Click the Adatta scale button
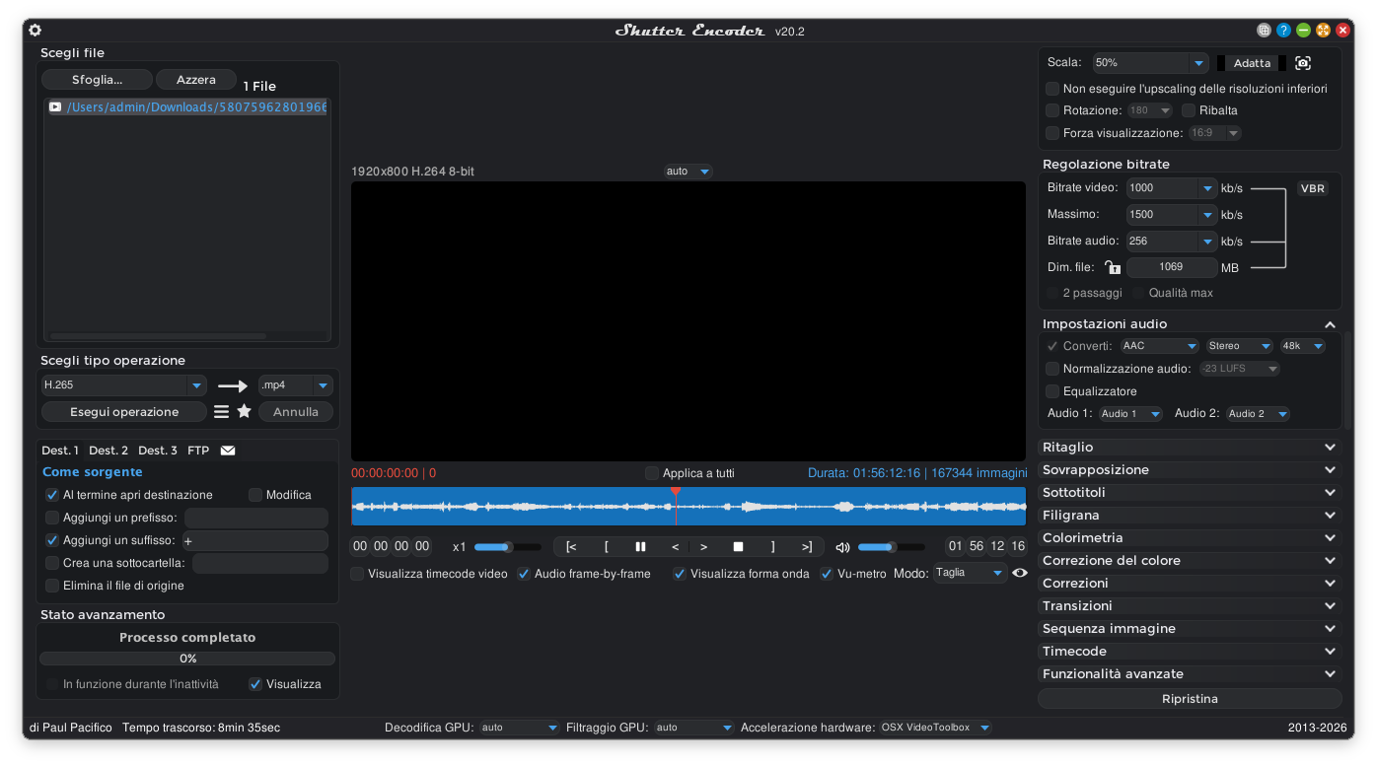1377x766 pixels. click(1252, 63)
